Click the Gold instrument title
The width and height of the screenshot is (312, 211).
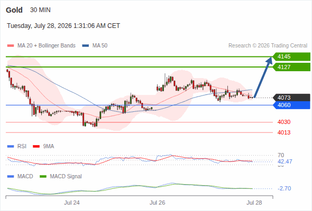click(x=14, y=10)
